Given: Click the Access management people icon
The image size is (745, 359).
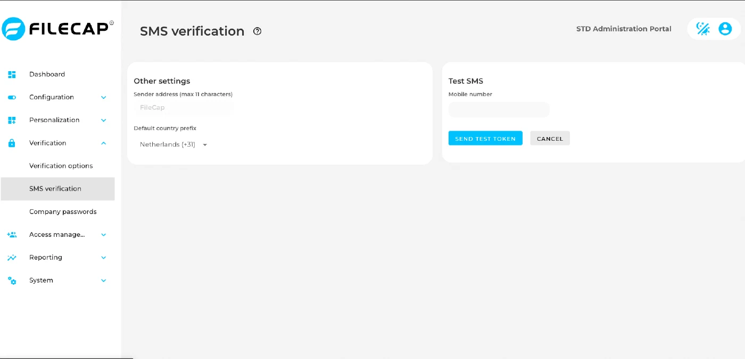Looking at the screenshot, I should coord(12,234).
